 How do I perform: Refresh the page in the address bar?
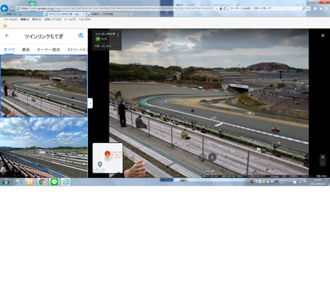tap(225, 8)
